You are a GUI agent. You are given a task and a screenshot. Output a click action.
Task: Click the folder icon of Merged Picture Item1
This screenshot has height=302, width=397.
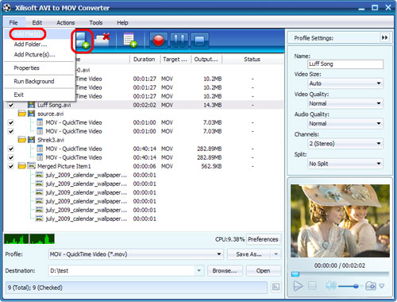click(x=22, y=166)
